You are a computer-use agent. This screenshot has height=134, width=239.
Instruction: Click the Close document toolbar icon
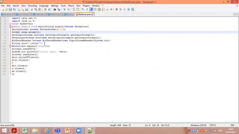(19, 9)
